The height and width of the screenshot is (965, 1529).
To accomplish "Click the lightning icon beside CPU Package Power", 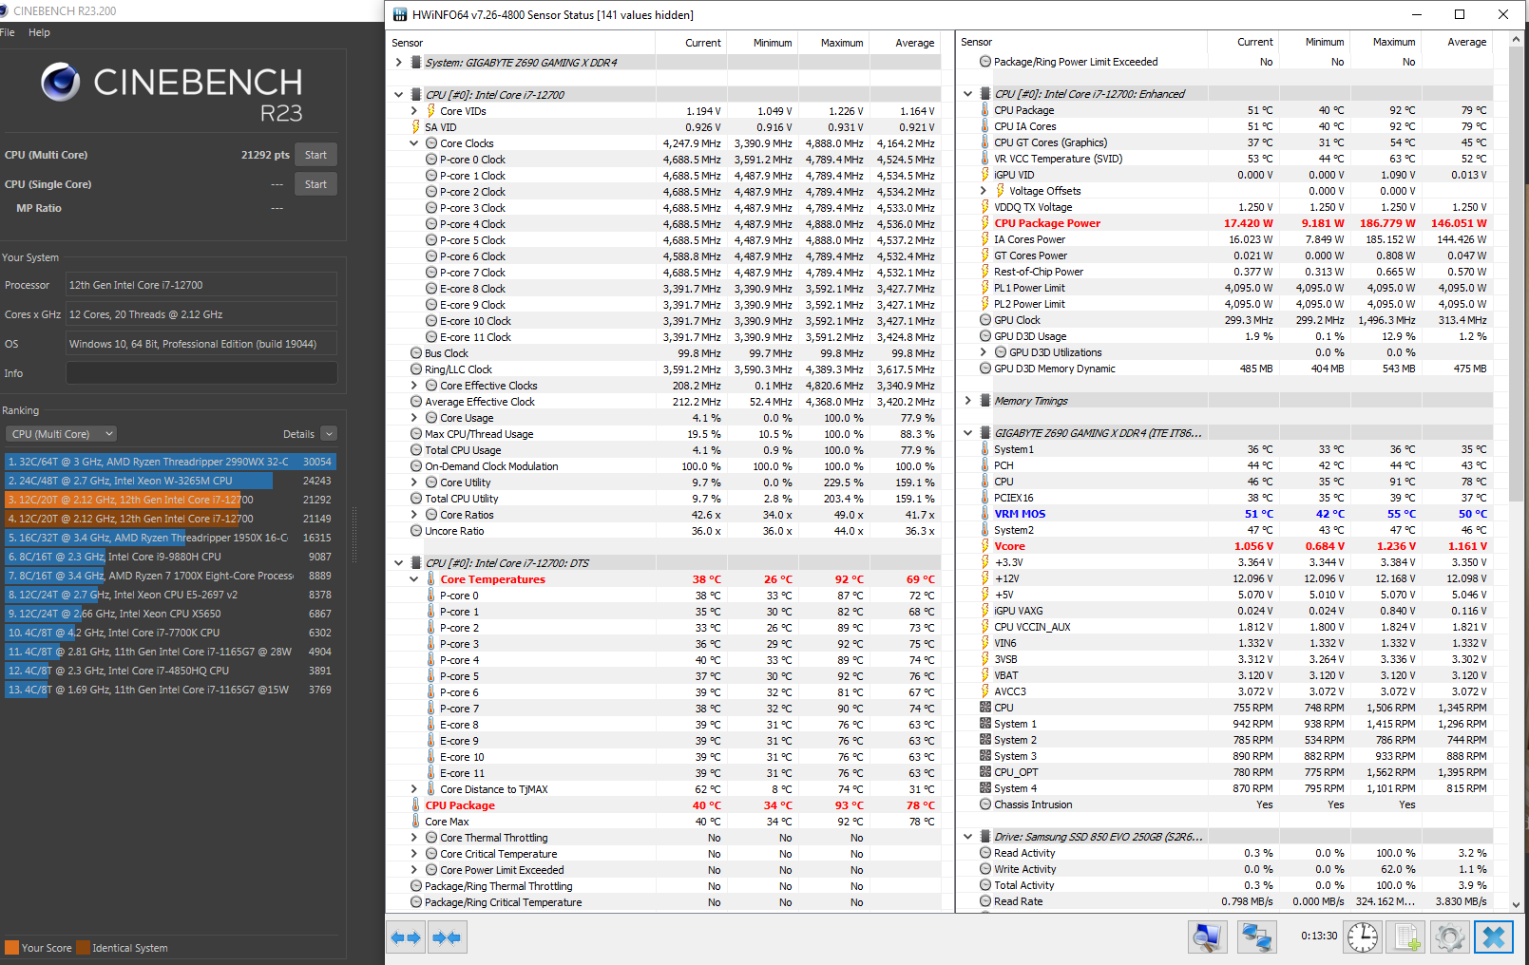I will tap(985, 223).
